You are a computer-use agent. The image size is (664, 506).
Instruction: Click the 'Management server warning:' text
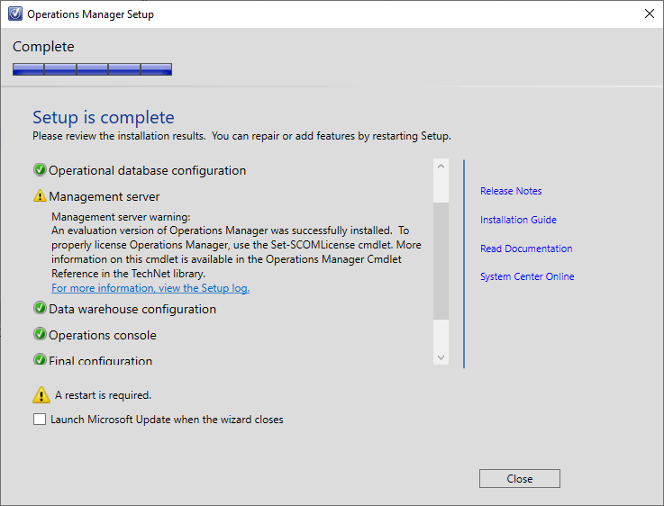point(121,217)
